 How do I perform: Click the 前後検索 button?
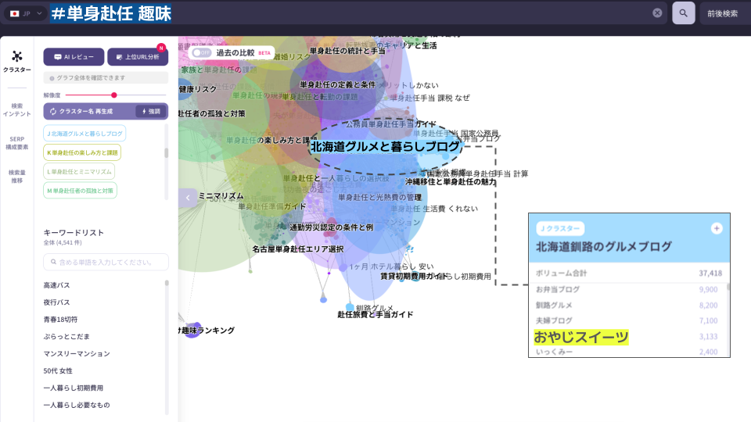tap(722, 13)
